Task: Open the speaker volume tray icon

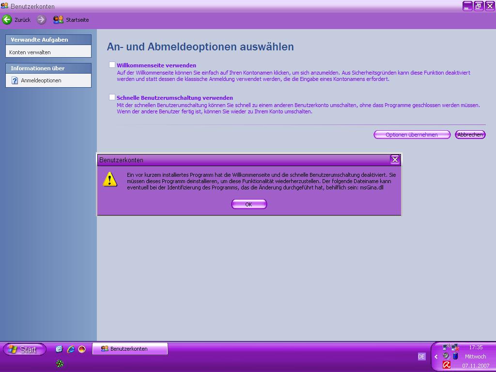Action: pos(446,356)
